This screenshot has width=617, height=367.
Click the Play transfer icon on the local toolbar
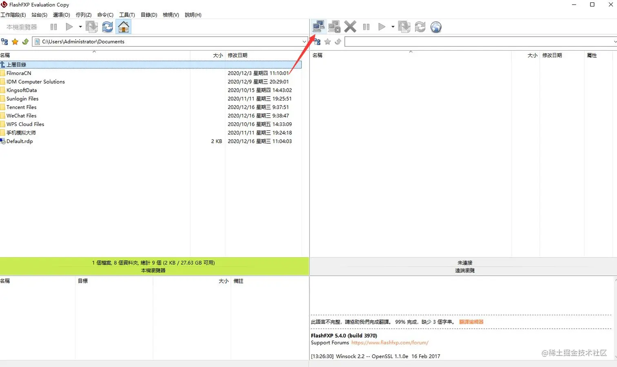pos(69,27)
